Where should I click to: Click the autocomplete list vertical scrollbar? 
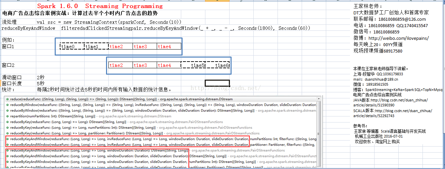point(319,132)
